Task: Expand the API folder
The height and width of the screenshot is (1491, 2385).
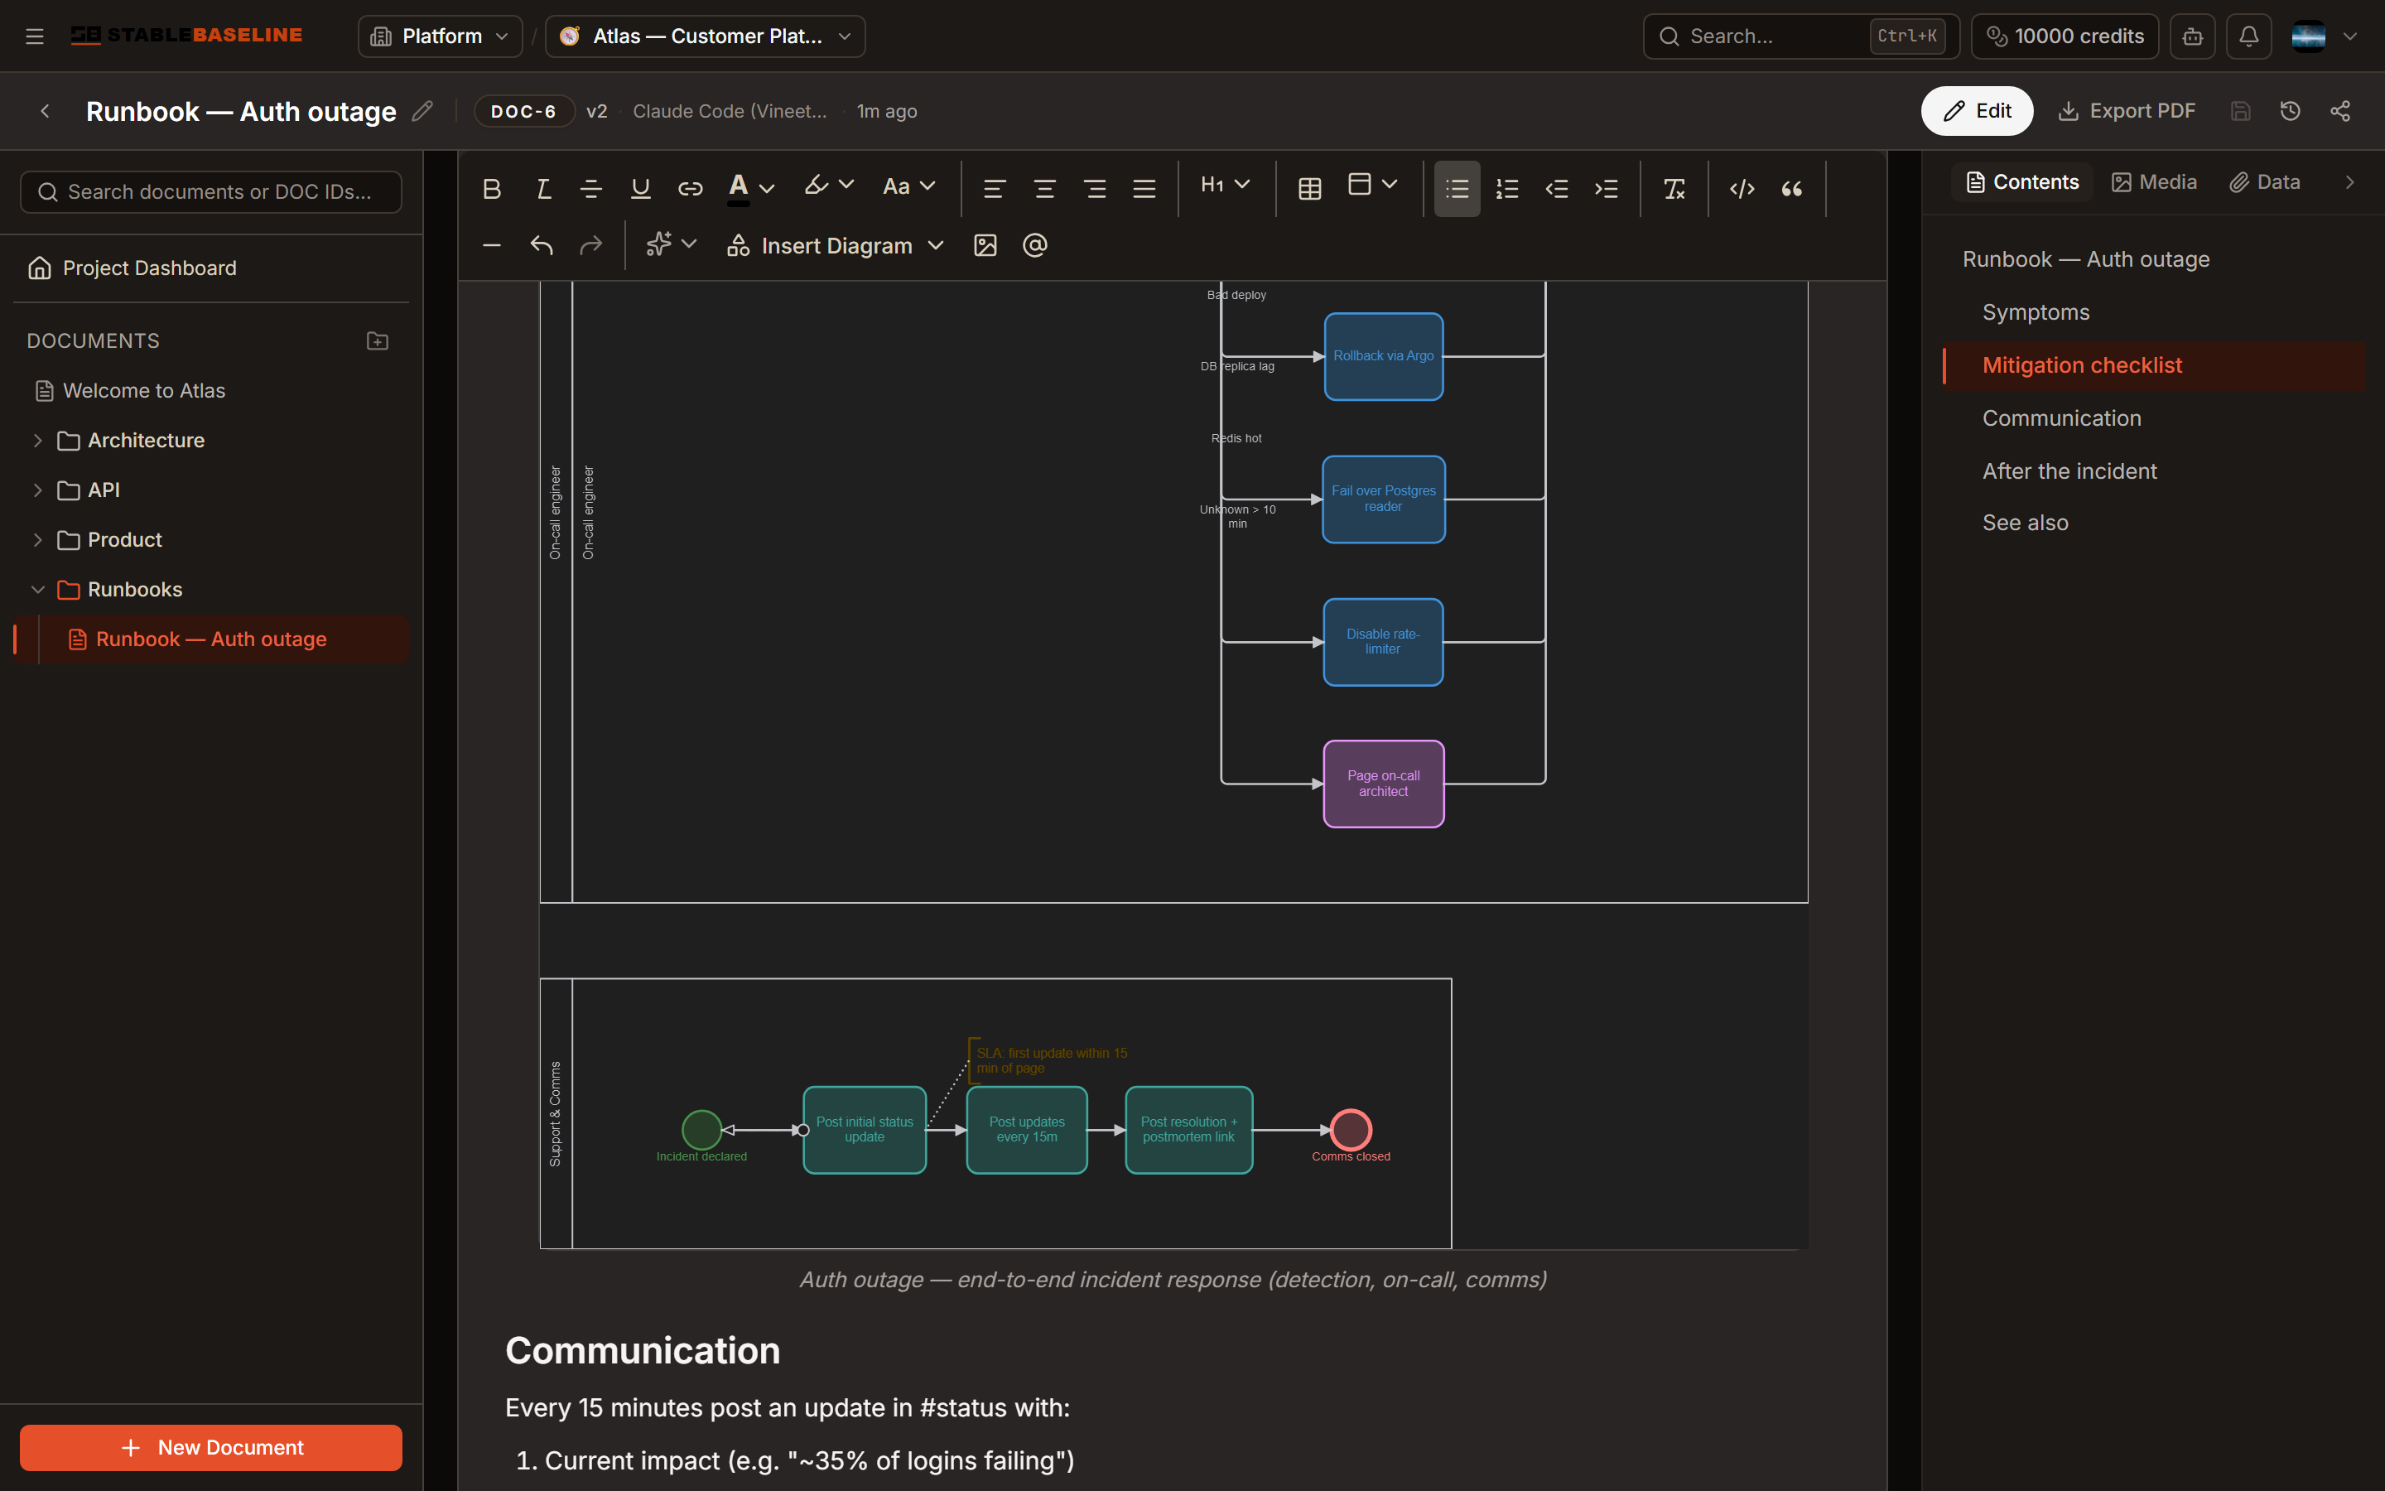Action: pyautogui.click(x=37, y=490)
